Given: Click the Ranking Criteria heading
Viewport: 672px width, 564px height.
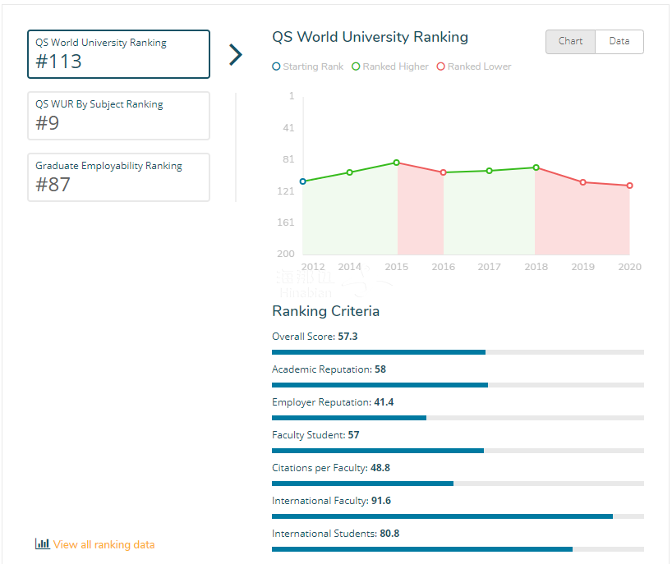Looking at the screenshot, I should 325,311.
